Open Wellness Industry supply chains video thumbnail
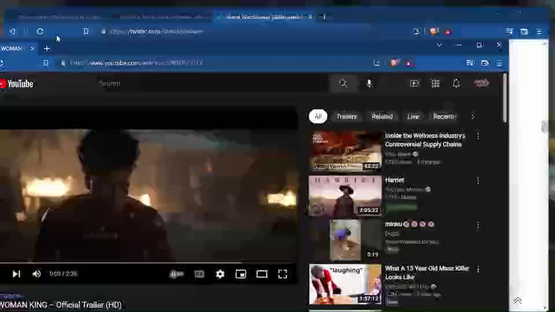The height and width of the screenshot is (312, 555). pyautogui.click(x=346, y=151)
